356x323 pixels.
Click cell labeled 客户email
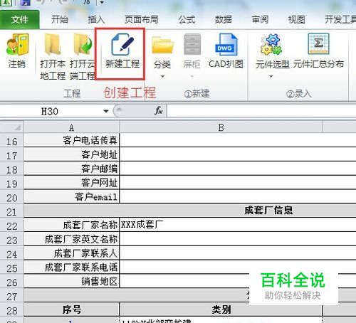tap(71, 196)
